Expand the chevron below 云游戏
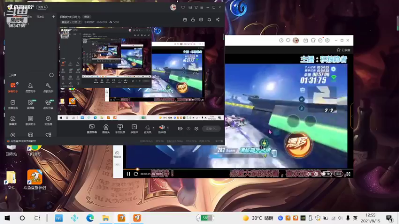This screenshot has width=399, height=224. 117,165
